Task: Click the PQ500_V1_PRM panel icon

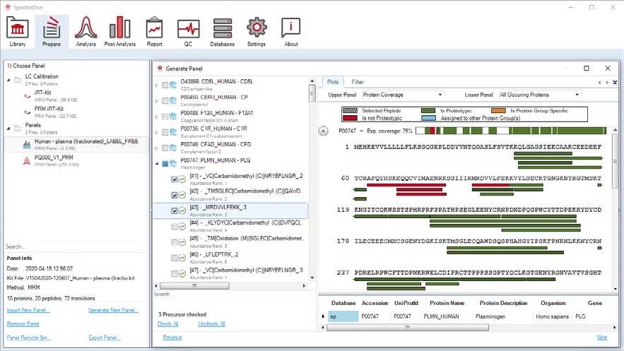Action: (x=27, y=160)
